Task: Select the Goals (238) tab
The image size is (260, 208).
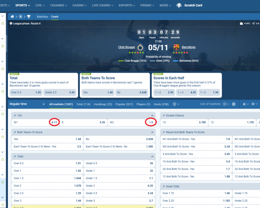Action: [x=161, y=104]
